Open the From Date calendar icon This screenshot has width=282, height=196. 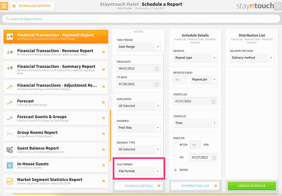tap(157, 69)
